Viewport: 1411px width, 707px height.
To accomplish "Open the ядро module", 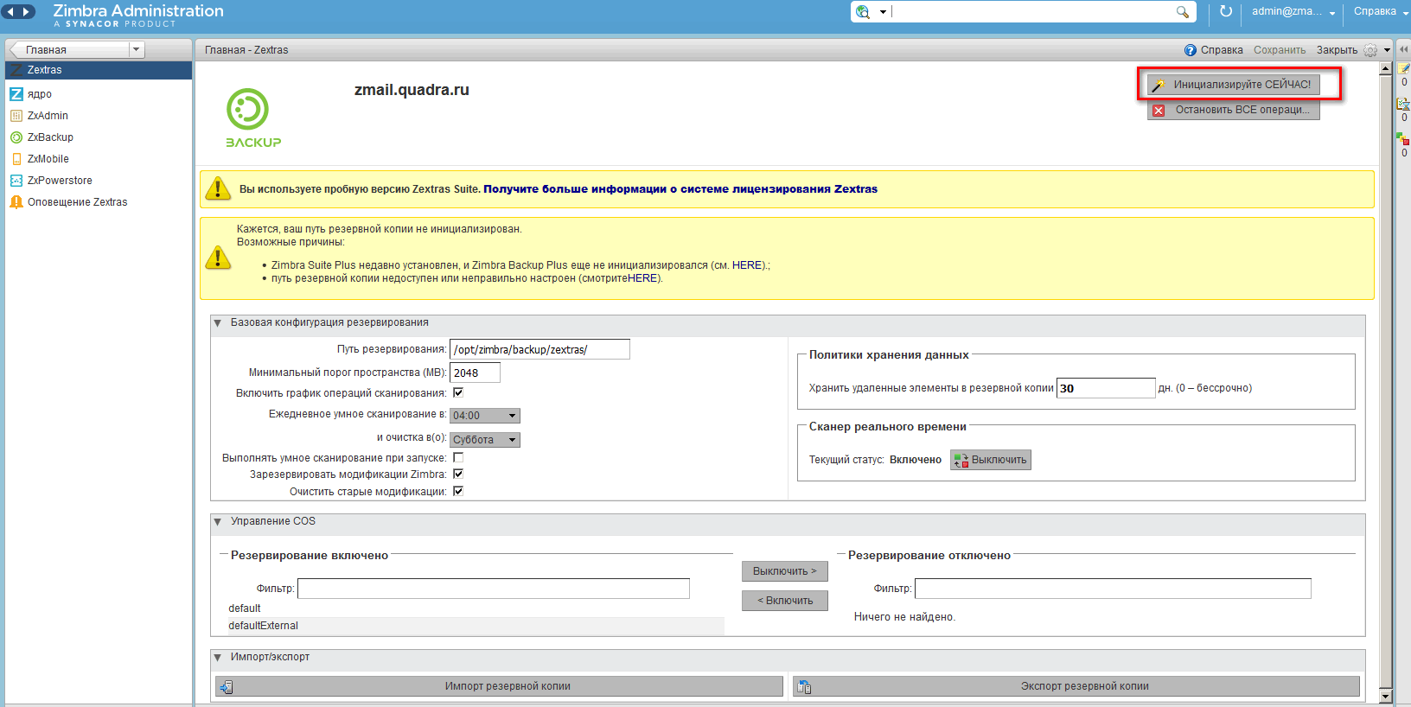I will 40,94.
